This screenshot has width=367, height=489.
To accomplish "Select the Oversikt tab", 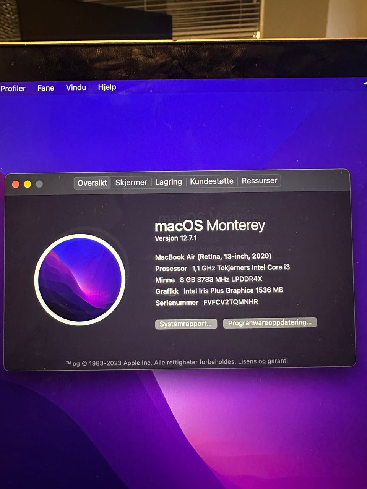I will coord(92,183).
